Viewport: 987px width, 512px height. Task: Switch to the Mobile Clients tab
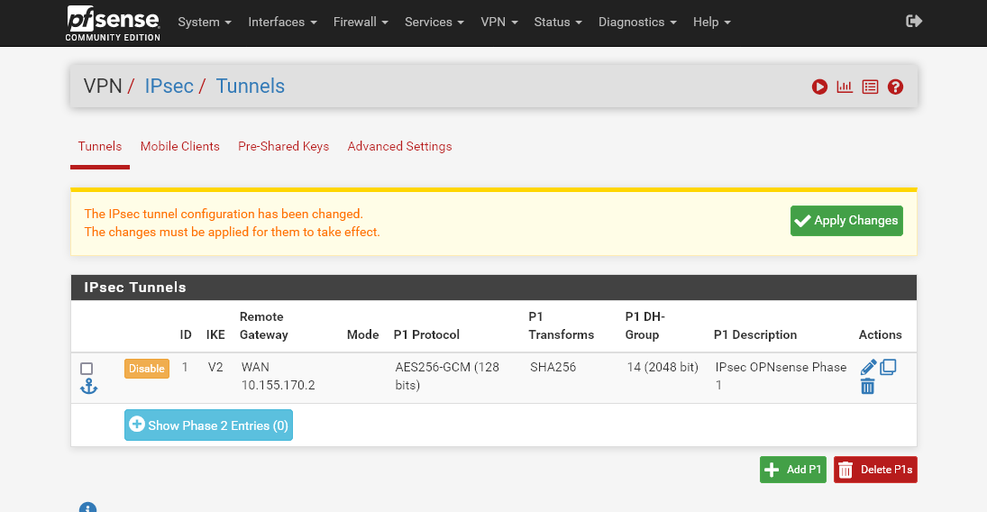179,146
